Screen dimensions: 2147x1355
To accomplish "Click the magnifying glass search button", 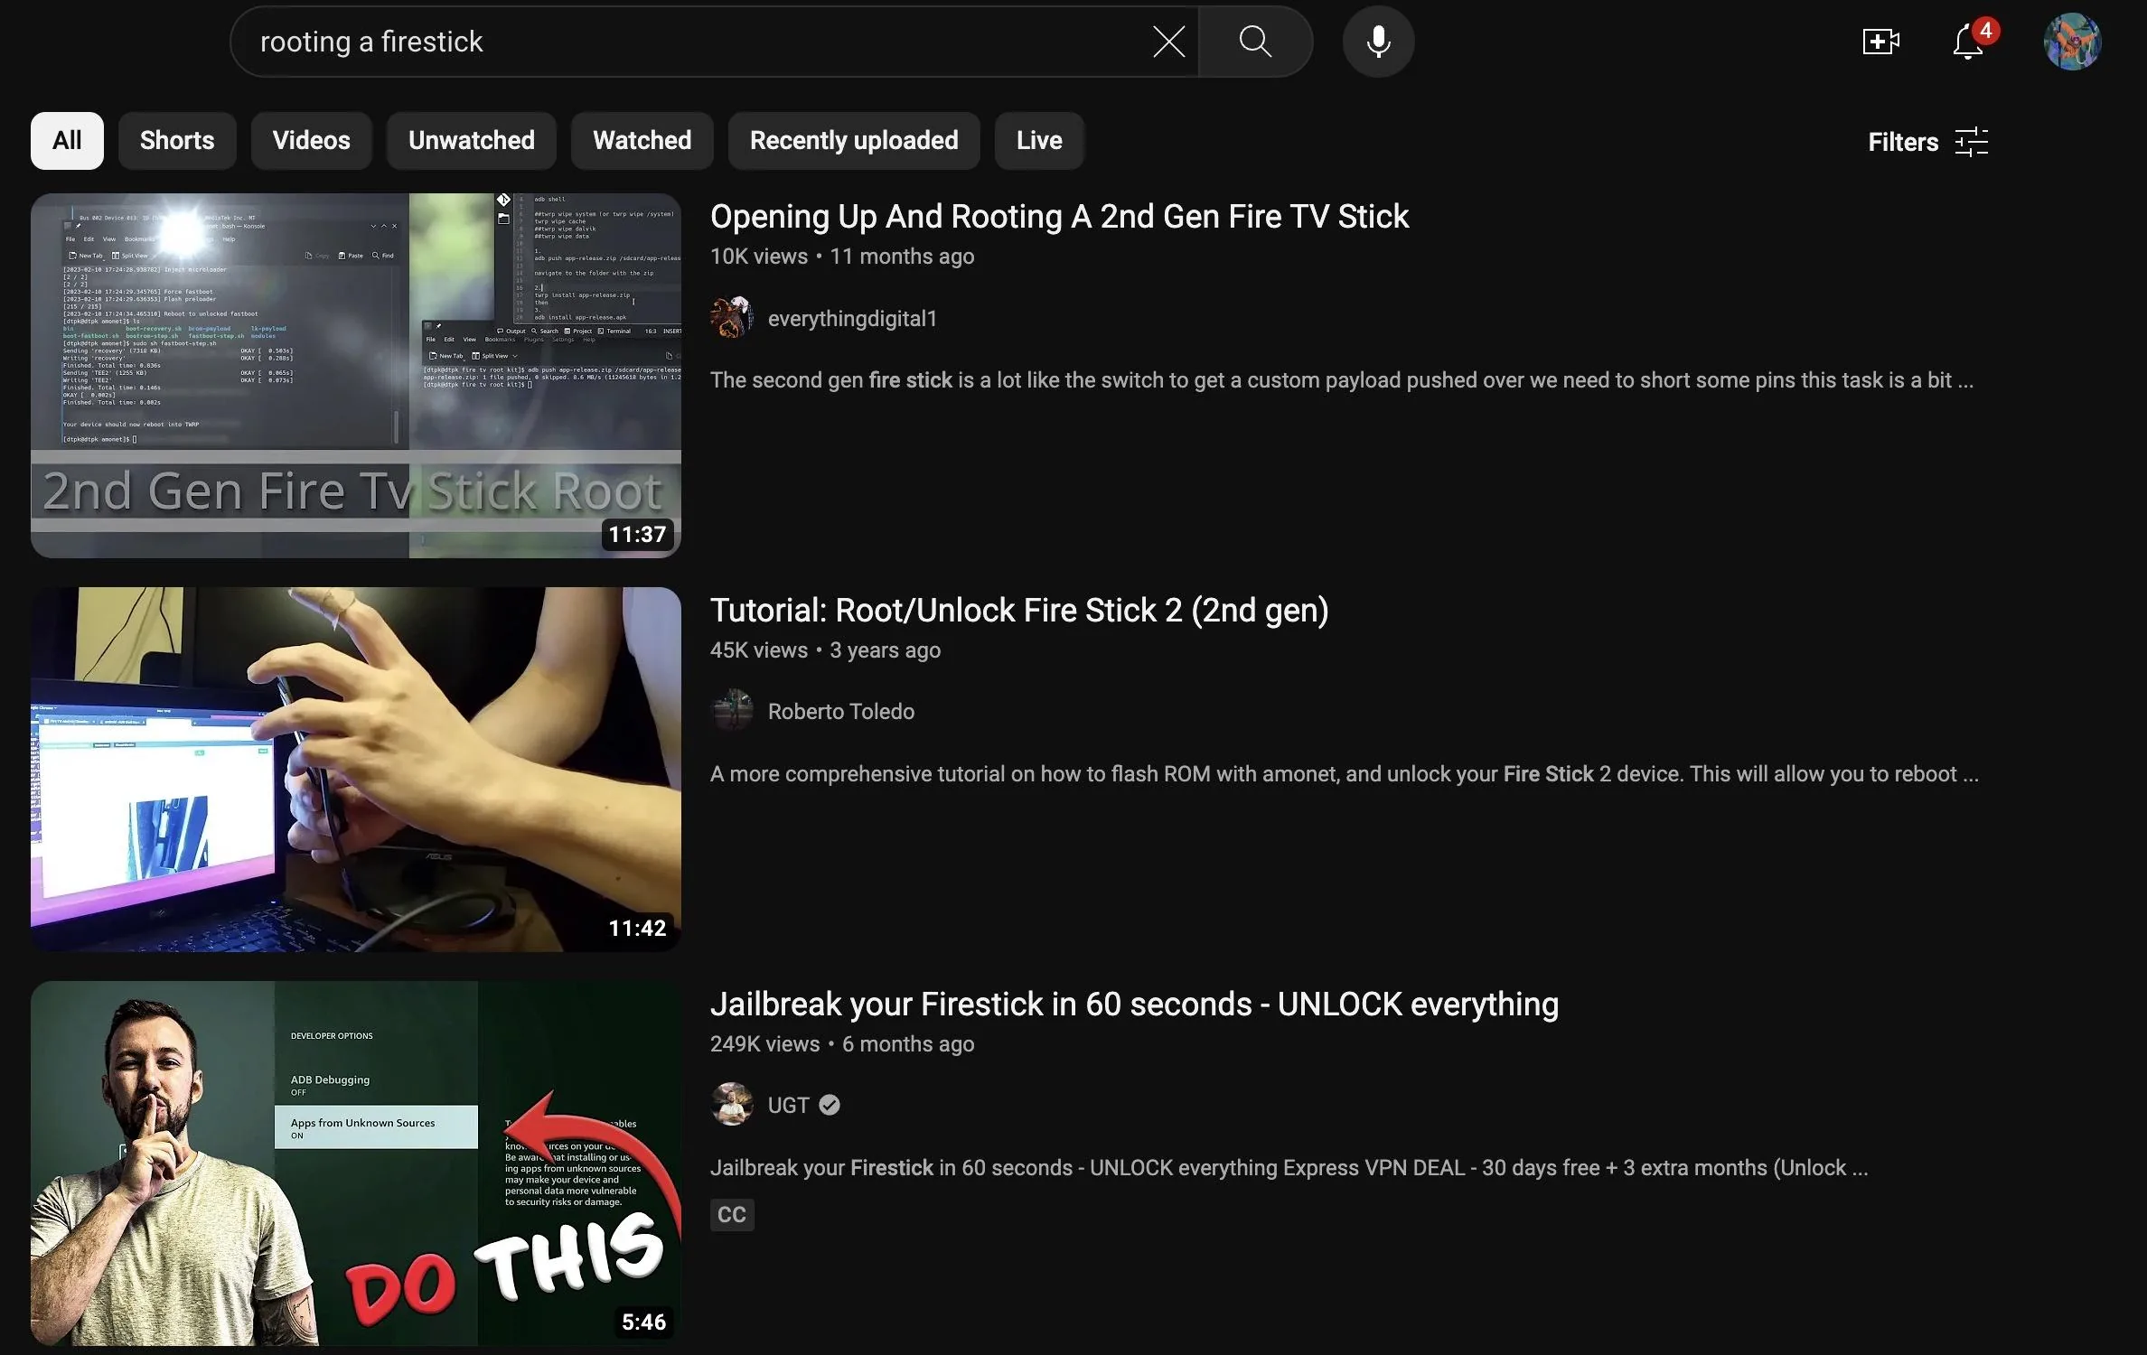I will tap(1255, 42).
